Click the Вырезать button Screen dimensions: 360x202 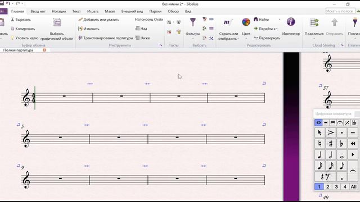[x=21, y=20]
